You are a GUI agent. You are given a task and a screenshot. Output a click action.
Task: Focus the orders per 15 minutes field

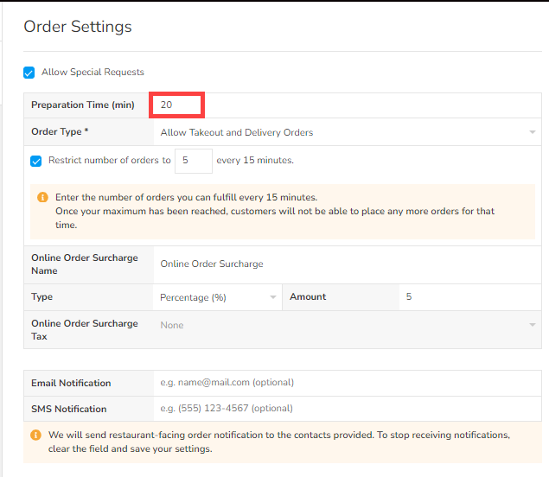193,161
